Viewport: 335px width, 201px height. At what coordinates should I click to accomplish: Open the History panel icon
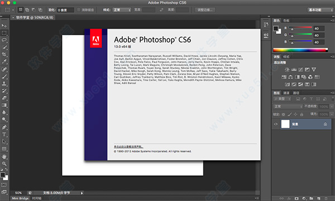click(x=266, y=24)
